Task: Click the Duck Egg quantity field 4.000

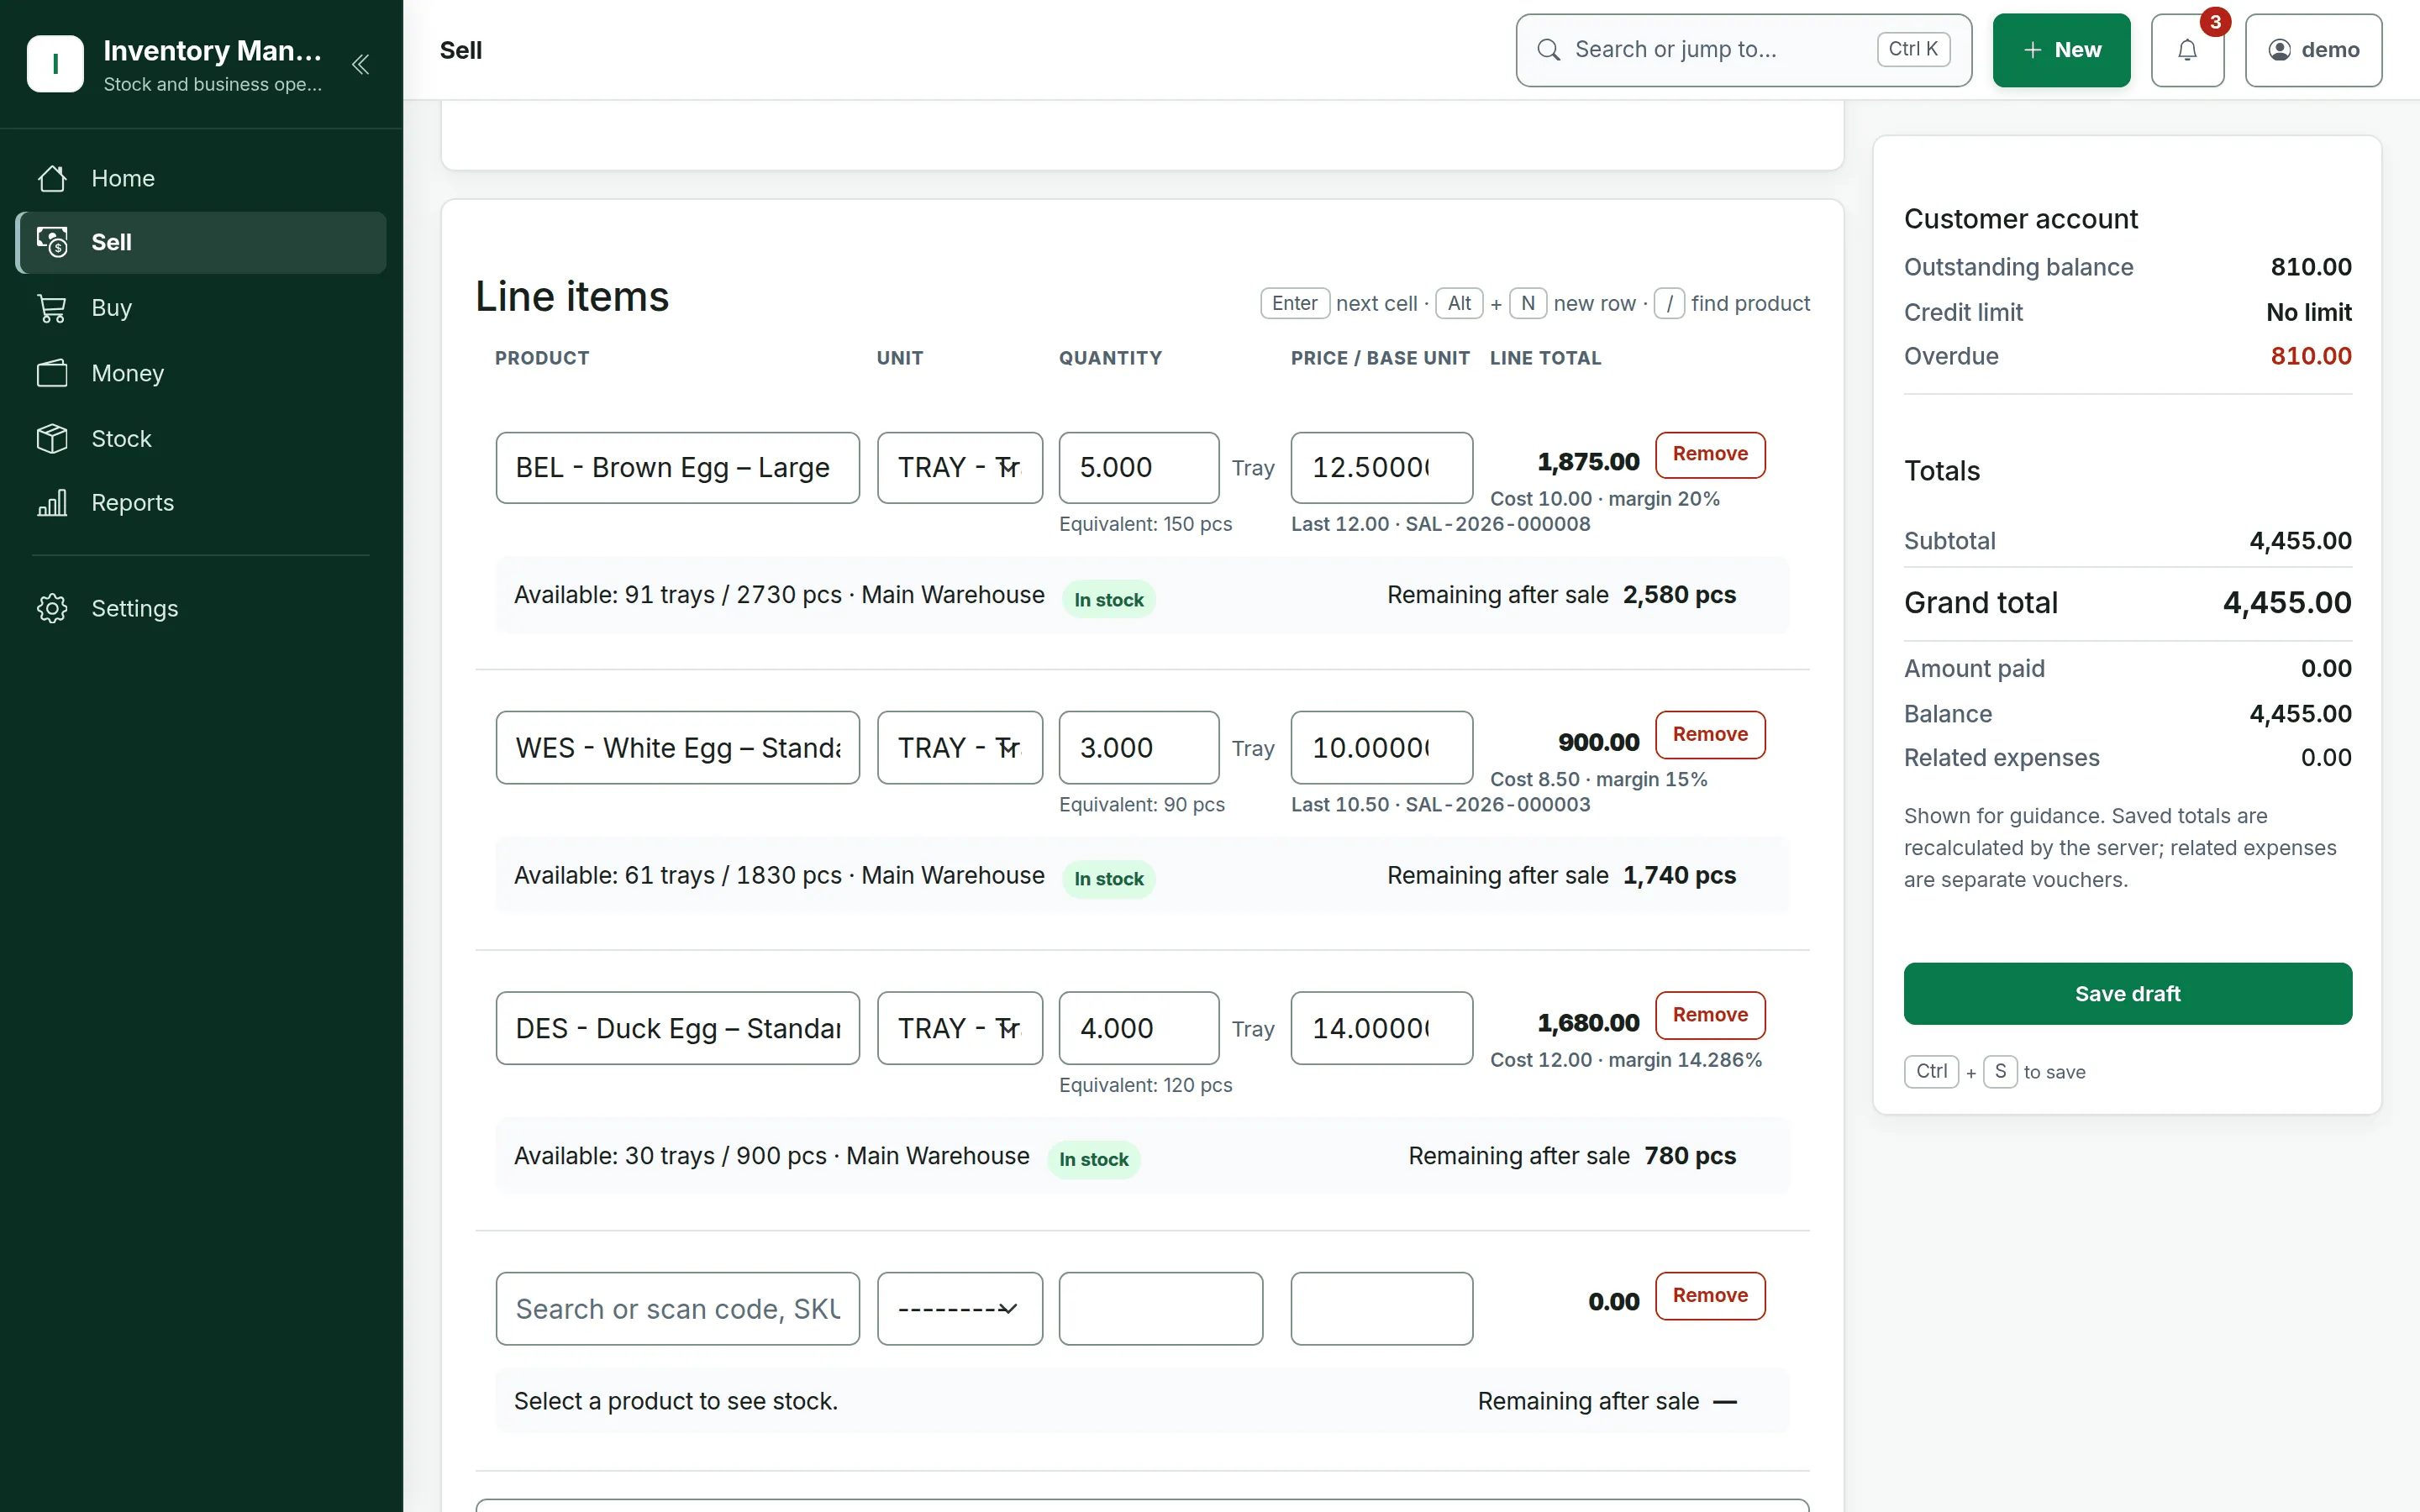Action: (1139, 1028)
